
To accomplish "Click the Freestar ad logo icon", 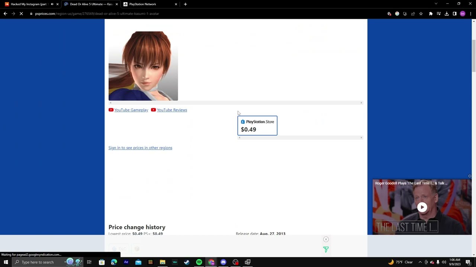I will tap(326, 250).
